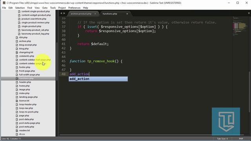The width and height of the screenshot is (251, 141).
Task: Open product-searchform.php in sidebar
Action: click(34, 19)
